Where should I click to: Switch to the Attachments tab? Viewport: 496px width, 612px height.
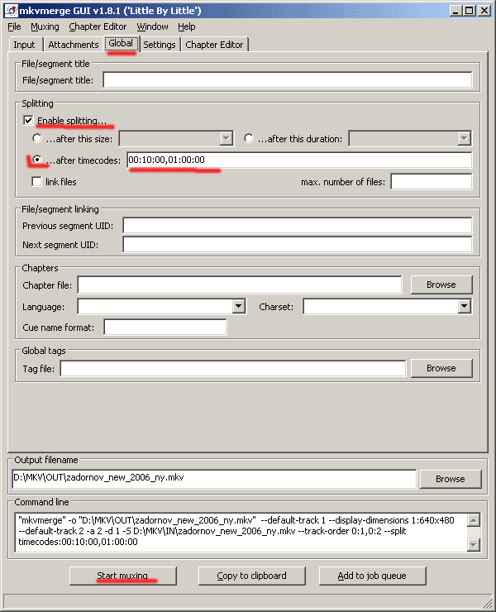pyautogui.click(x=74, y=45)
